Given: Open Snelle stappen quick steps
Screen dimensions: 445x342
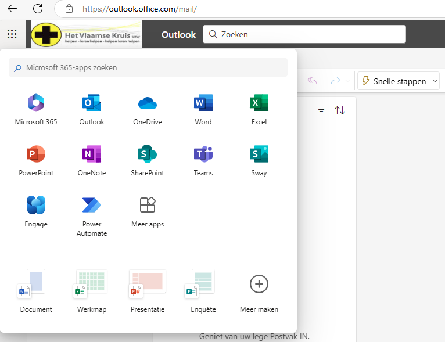Looking at the screenshot, I should (394, 81).
